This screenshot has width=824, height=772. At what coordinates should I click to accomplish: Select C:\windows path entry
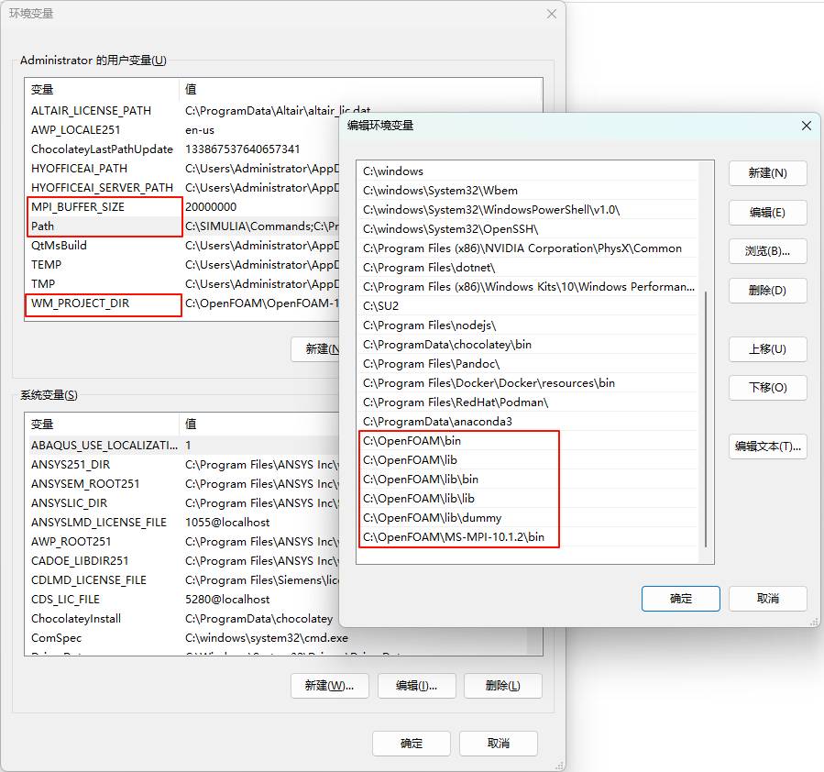coord(528,171)
